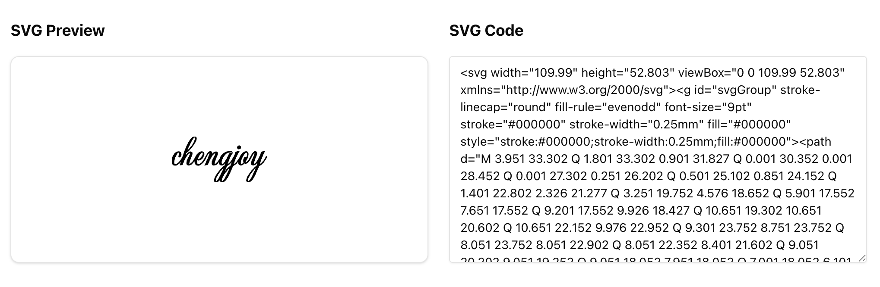
Task: Place cursor on the opening <svg tag
Action: [x=473, y=73]
